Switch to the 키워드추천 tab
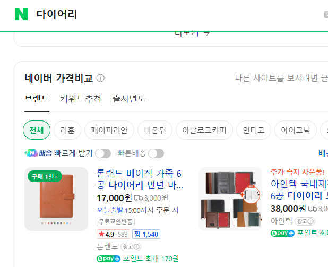The width and height of the screenshot is (328, 267). click(81, 99)
